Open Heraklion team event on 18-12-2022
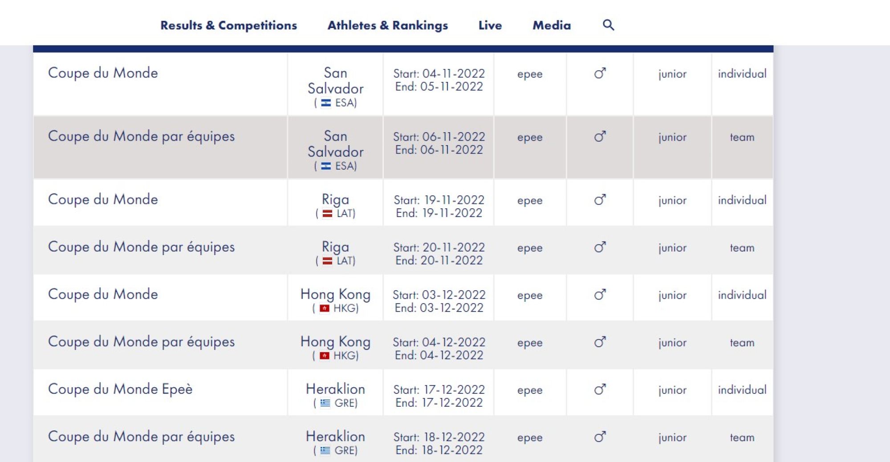This screenshot has height=462, width=890. pos(403,439)
